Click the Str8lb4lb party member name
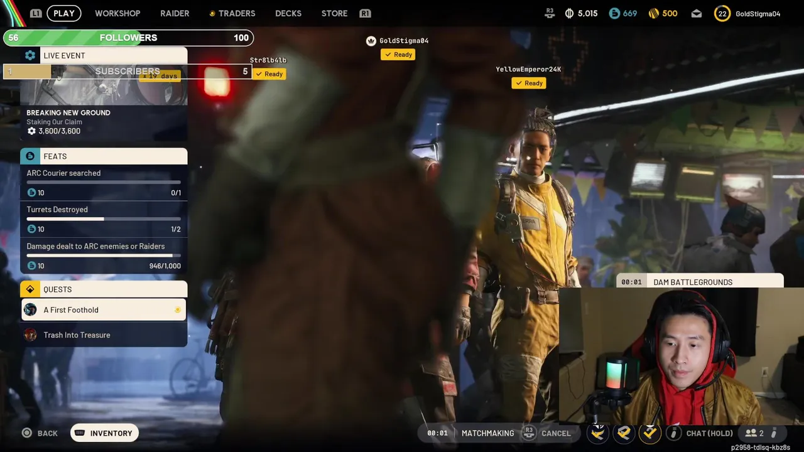Viewport: 804px width, 452px height. coord(268,60)
